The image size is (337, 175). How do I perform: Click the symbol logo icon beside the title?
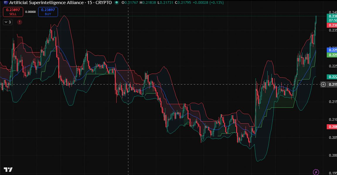[6, 3]
